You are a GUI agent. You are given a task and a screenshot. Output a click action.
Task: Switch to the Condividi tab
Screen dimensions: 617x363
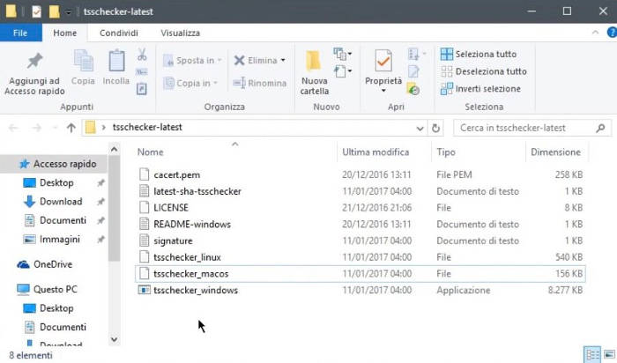pyautogui.click(x=119, y=33)
